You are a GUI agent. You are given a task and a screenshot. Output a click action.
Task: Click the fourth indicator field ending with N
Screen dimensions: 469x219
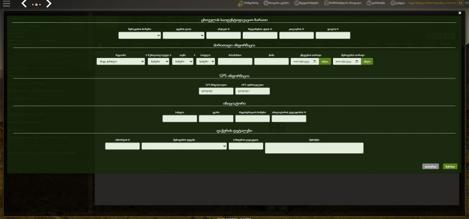289,119
